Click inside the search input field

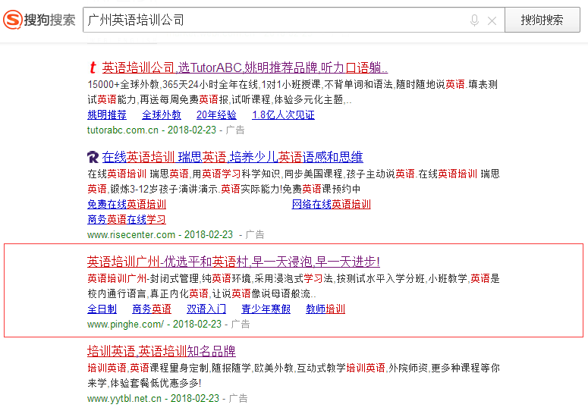(273, 20)
